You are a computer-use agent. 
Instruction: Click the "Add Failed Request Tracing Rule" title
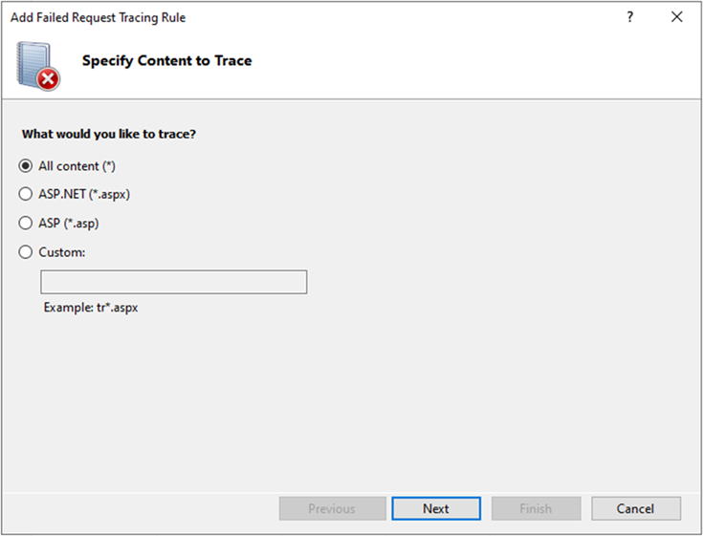[98, 17]
